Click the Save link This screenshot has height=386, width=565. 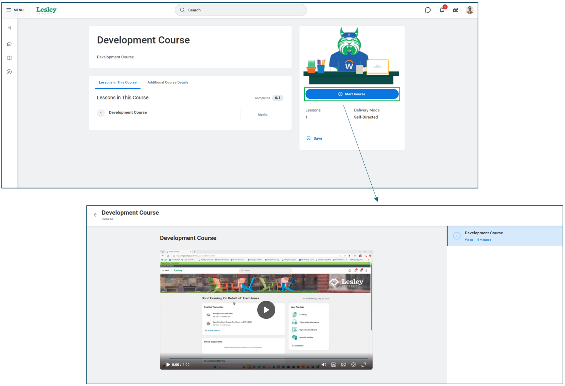pyautogui.click(x=318, y=138)
